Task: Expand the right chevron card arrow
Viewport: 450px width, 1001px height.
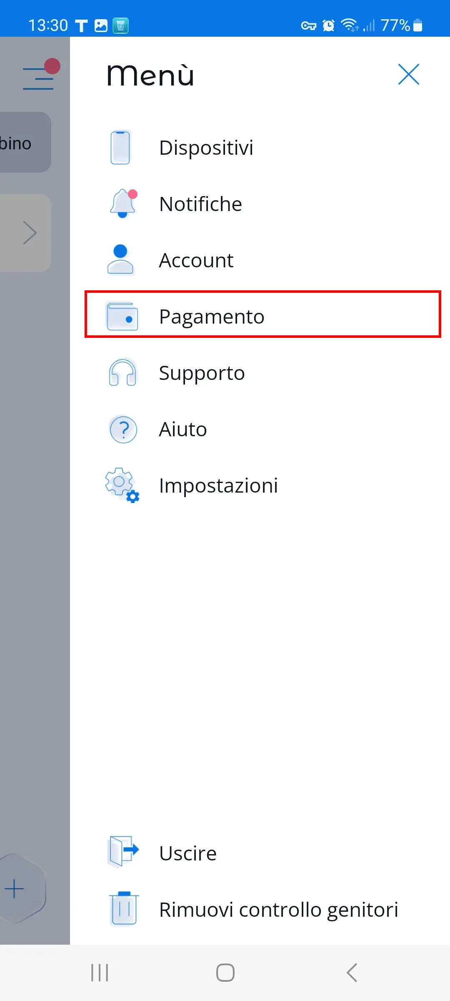Action: (x=30, y=233)
